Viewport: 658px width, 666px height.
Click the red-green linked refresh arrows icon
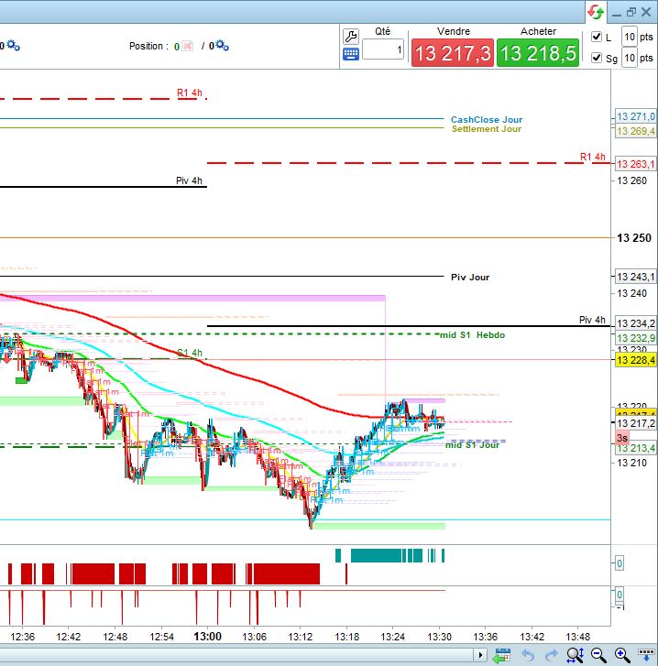596,12
